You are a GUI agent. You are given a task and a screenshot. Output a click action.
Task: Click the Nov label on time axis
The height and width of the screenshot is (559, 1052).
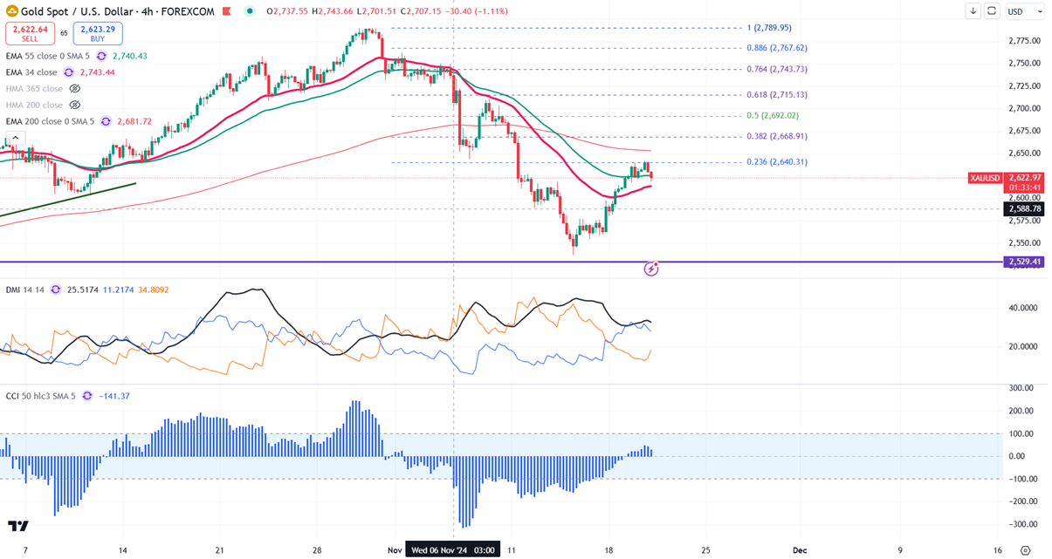coord(393,550)
